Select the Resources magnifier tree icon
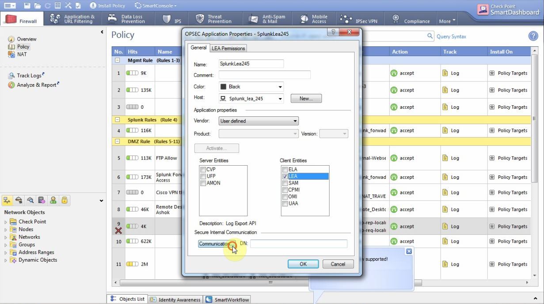Screen dimensions: 544x304 coord(31,200)
